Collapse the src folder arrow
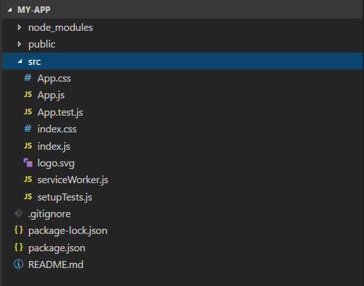This screenshot has height=286, width=364. (x=20, y=61)
